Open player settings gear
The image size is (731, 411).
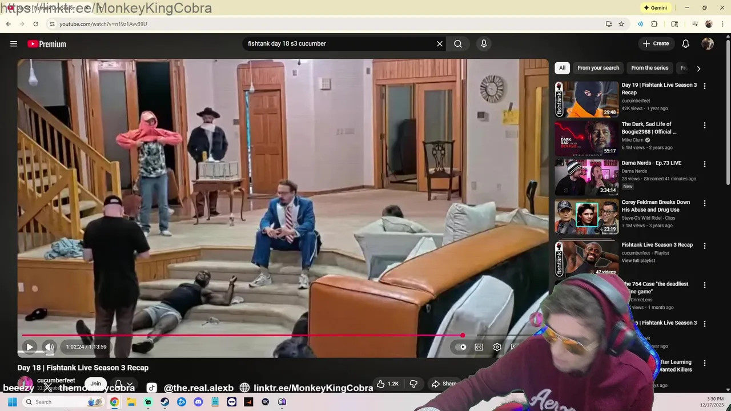pyautogui.click(x=497, y=347)
